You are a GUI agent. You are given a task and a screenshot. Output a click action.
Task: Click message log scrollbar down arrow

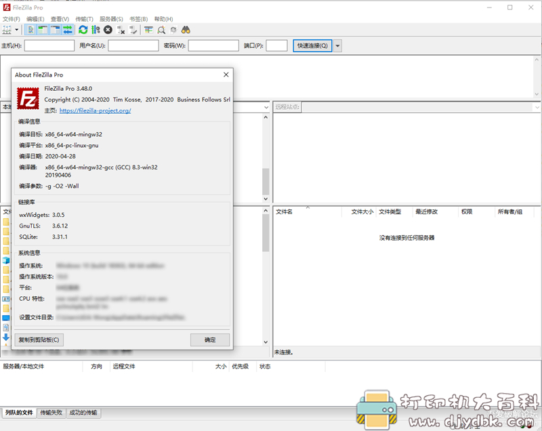coord(537,94)
